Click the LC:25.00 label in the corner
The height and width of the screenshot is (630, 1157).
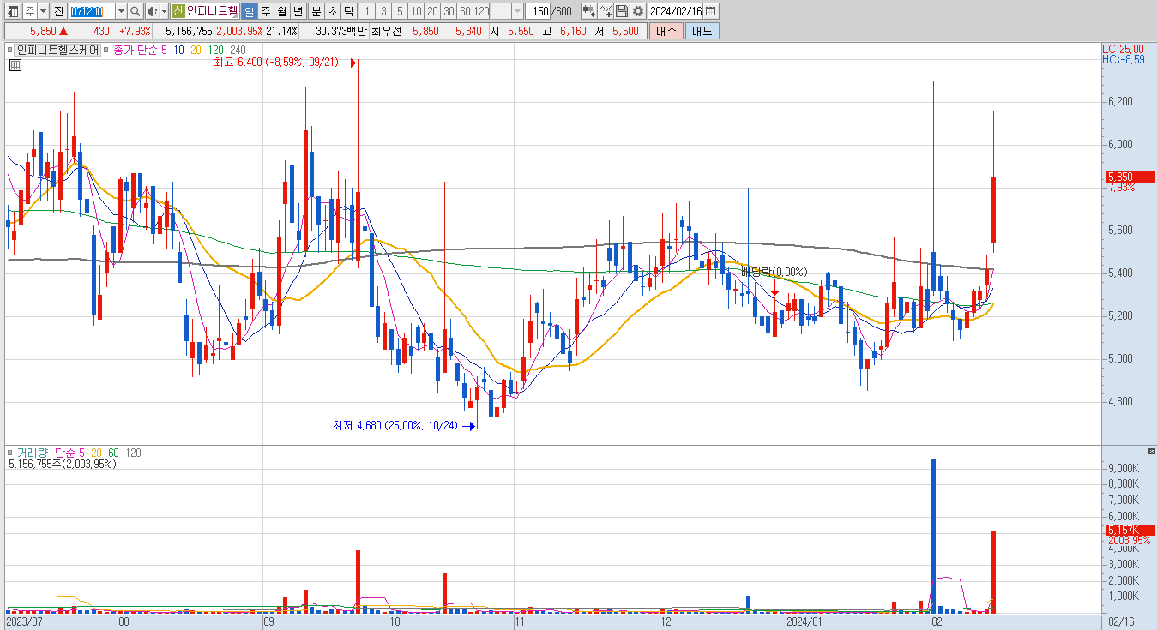1124,49
